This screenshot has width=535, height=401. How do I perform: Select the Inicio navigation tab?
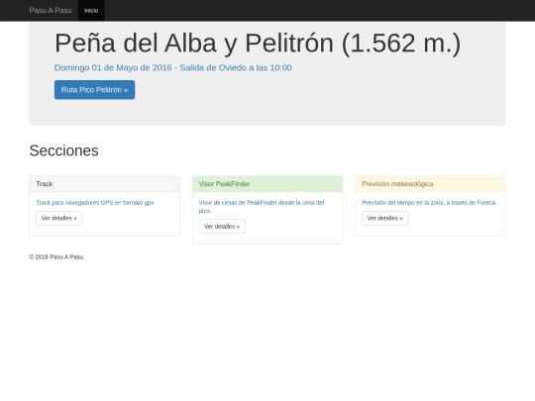(x=91, y=10)
